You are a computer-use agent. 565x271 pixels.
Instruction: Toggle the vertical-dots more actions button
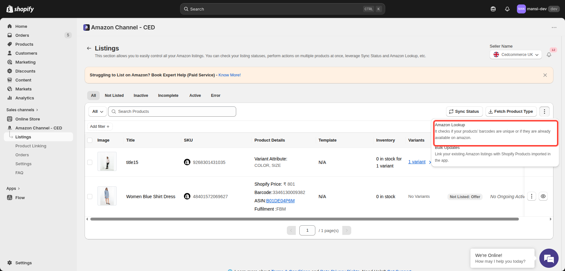(544, 112)
